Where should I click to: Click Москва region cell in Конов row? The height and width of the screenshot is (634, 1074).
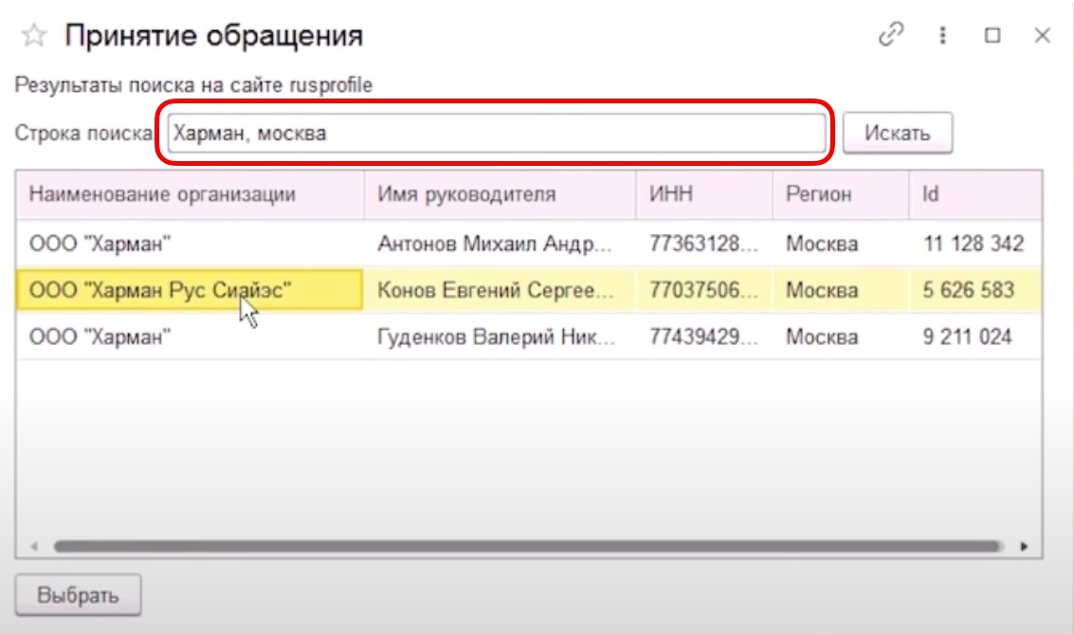pos(841,290)
